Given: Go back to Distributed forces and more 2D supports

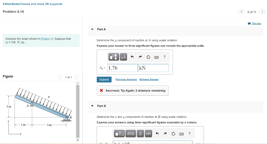Looking at the screenshot, I should pos(33,4).
